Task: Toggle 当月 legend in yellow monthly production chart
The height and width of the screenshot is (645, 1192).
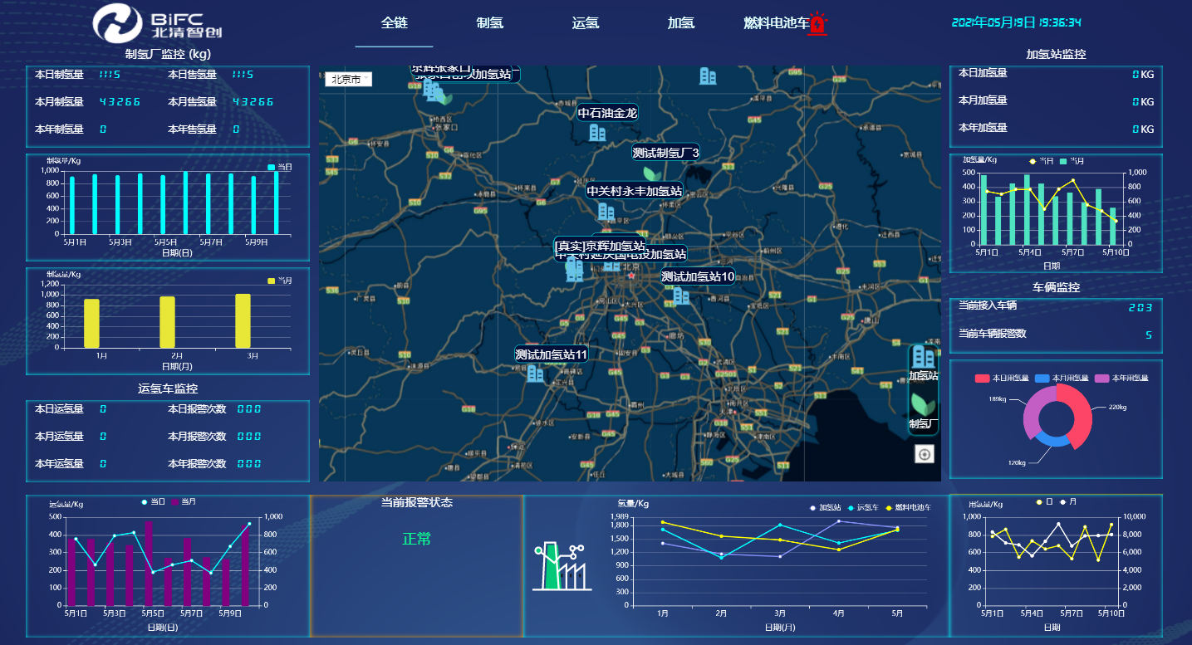Action: [279, 281]
